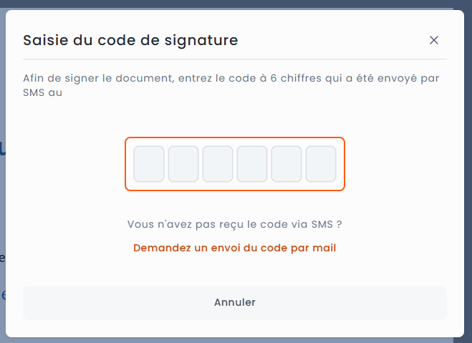This screenshot has width=472, height=343.
Task: Focus the second digit input box
Action: pyautogui.click(x=183, y=164)
